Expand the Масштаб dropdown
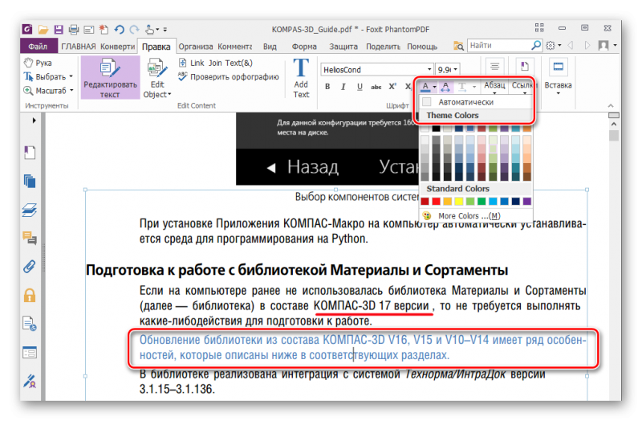The height and width of the screenshot is (421, 642). coord(71,90)
